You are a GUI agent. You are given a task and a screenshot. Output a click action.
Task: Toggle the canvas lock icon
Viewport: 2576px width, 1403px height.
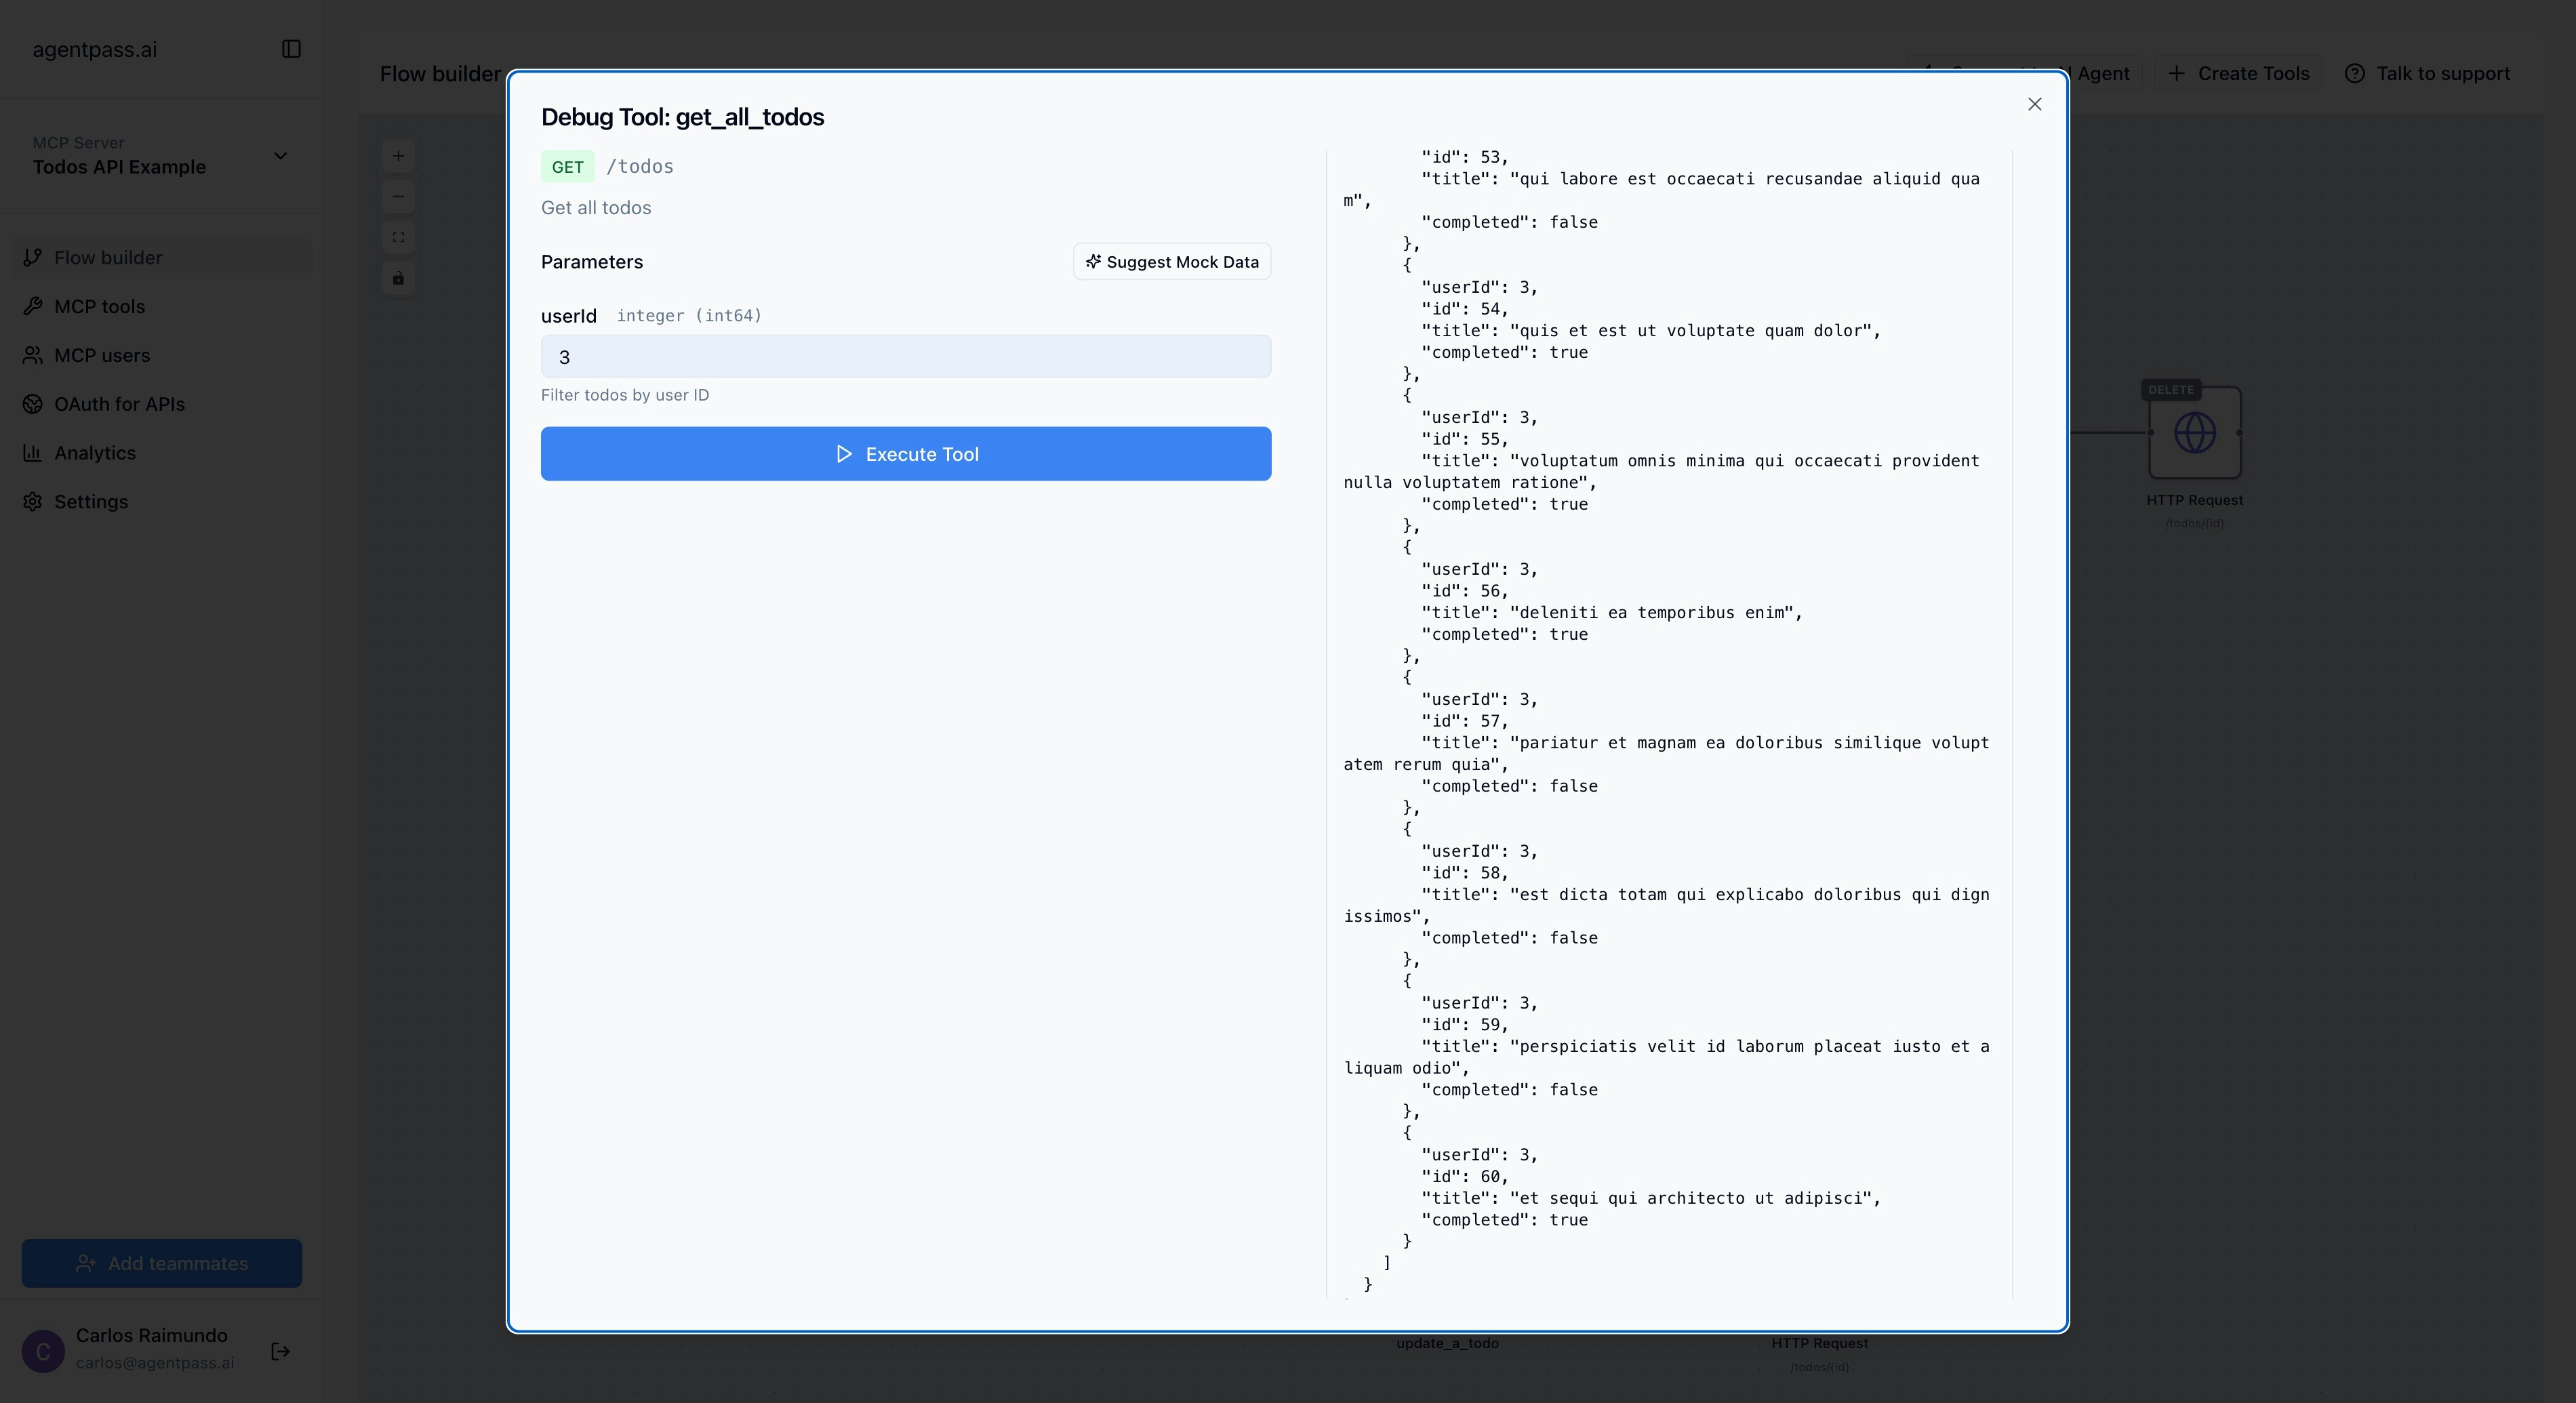click(x=398, y=278)
